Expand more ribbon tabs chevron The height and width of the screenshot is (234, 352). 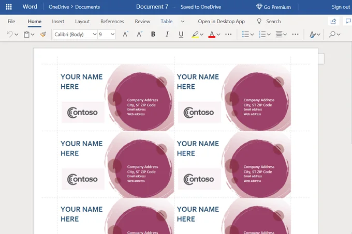(x=183, y=22)
